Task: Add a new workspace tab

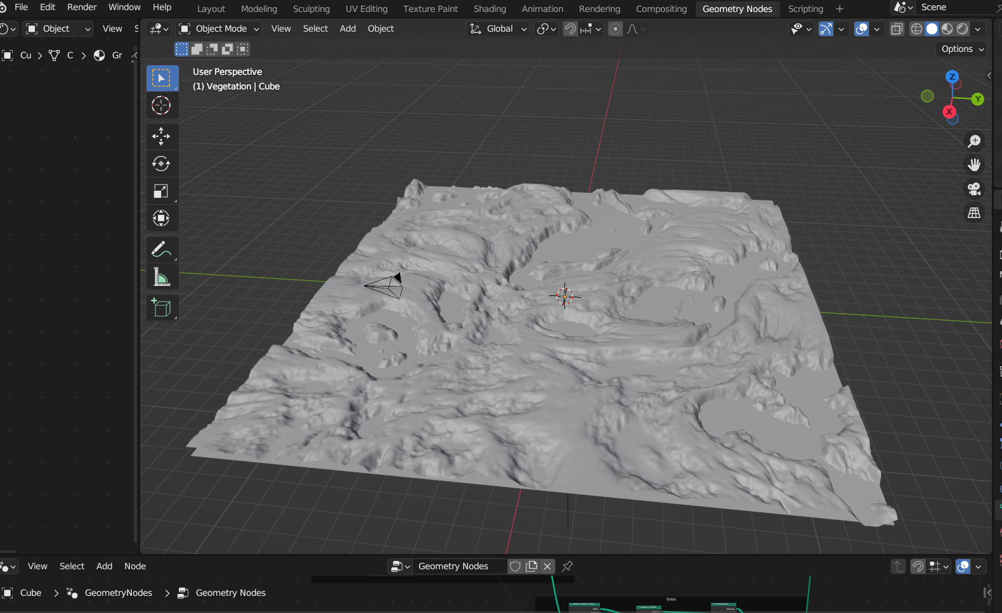Action: pyautogui.click(x=840, y=9)
